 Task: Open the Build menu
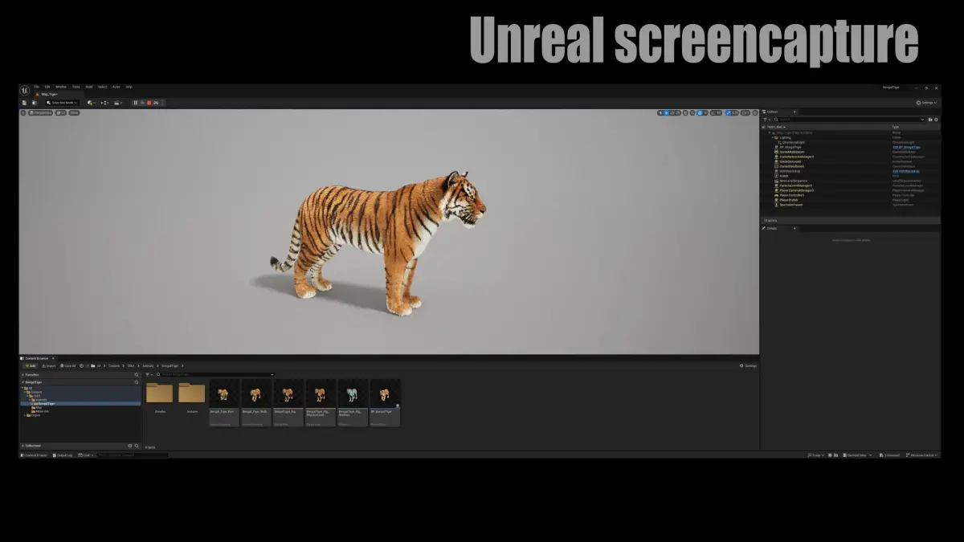pos(89,87)
